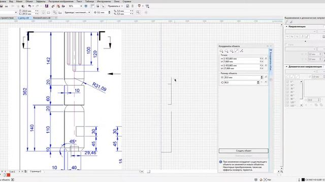Toggle the 120° angle checkbox
The image size is (325, 182).
288,102
